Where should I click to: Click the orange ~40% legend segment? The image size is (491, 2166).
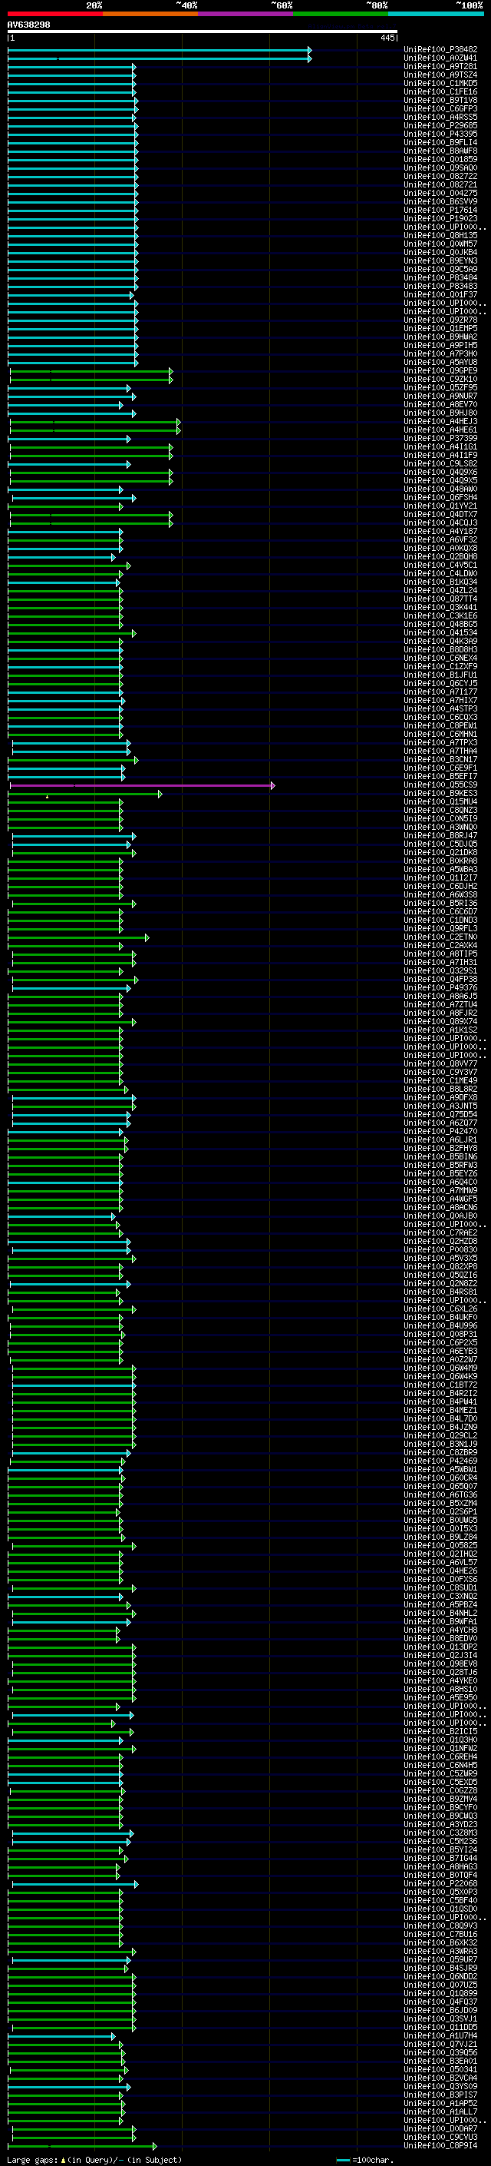(150, 14)
